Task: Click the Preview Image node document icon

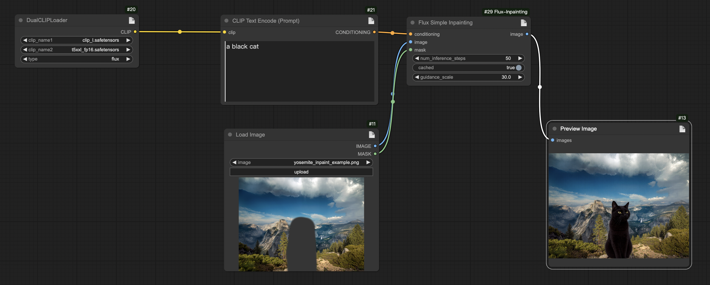Action: 682,129
